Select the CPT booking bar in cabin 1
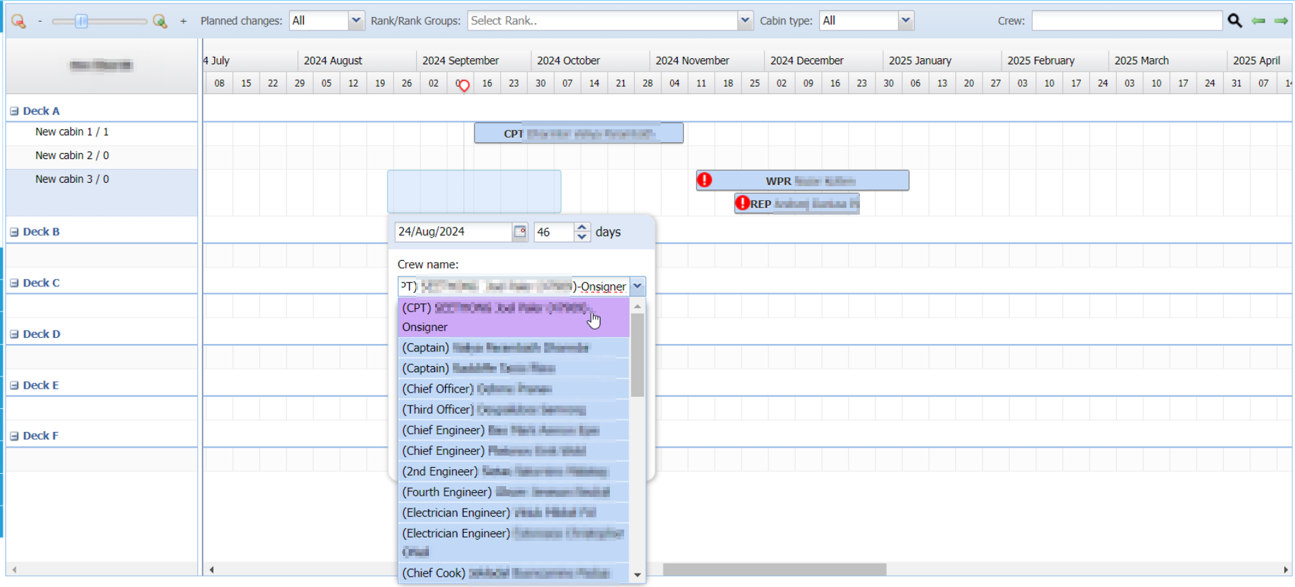1295x587 pixels. (x=578, y=133)
